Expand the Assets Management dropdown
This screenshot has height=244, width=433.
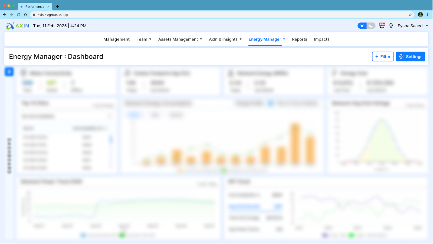tap(180, 39)
